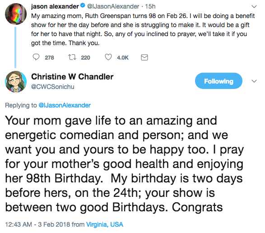Viewport: 265px width, 233px height.
Task: Open the 15h timestamp of the tweet
Action: (x=150, y=6)
